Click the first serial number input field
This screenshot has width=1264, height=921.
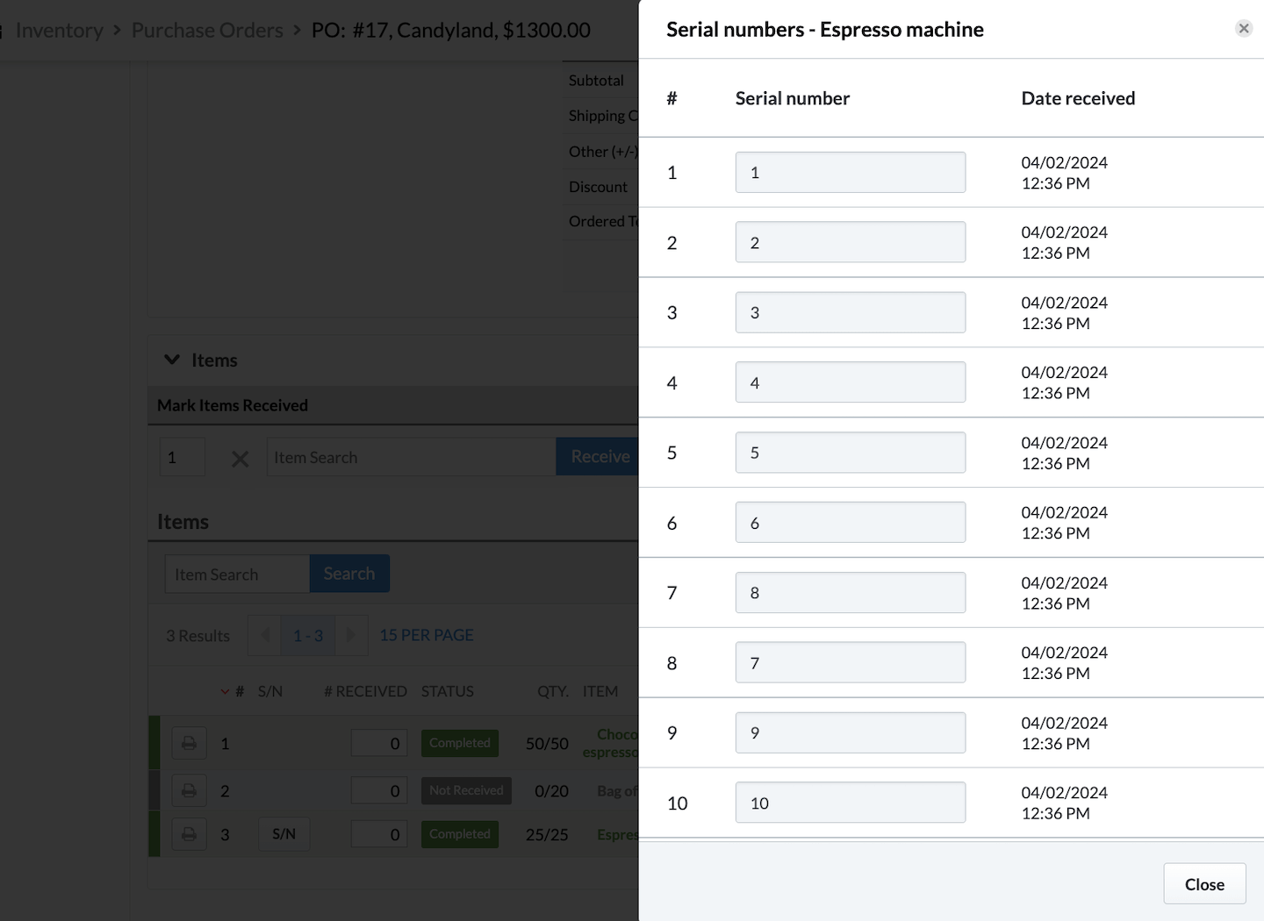coord(850,172)
